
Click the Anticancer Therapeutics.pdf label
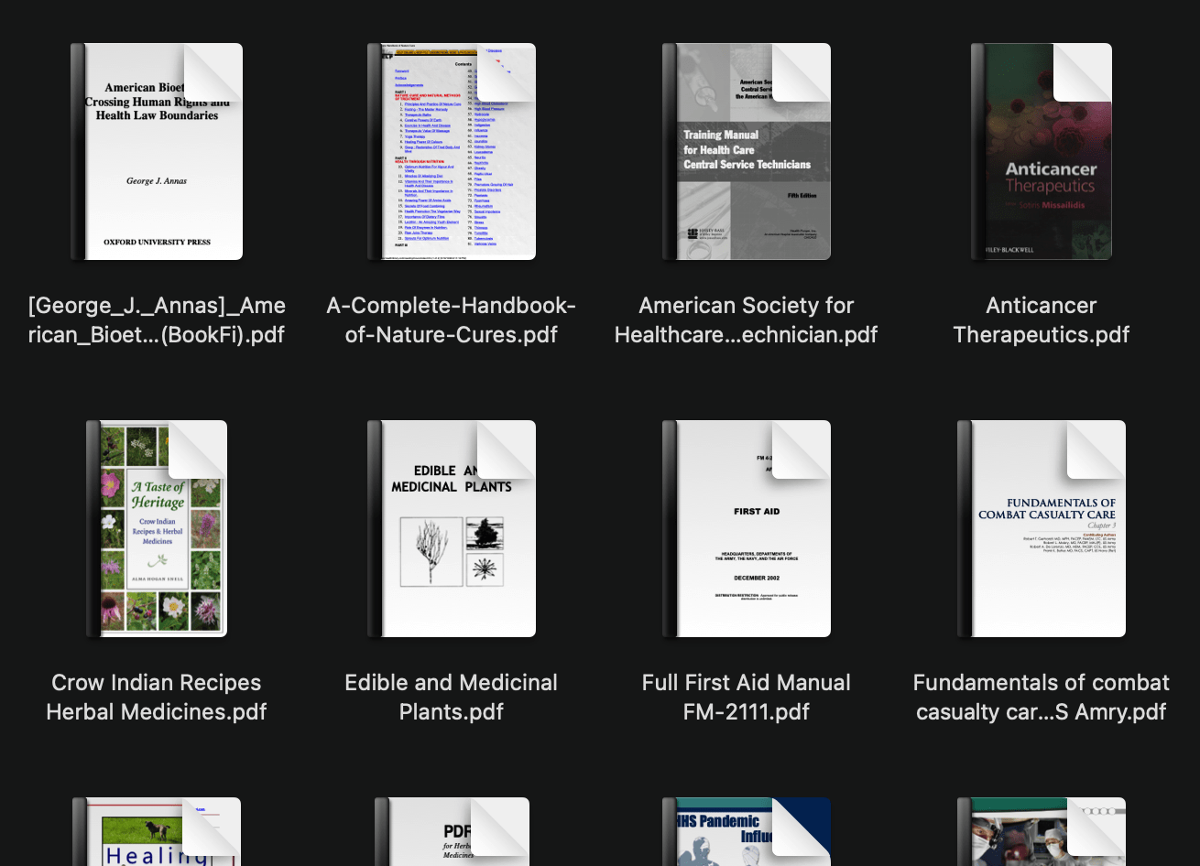(x=1042, y=319)
